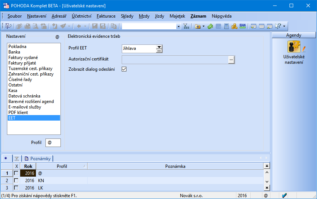Image resolution: width=317 pixels, height=199 pixels.
Task: Click the table filter icon tab
Action: pyautogui.click(x=17, y=159)
